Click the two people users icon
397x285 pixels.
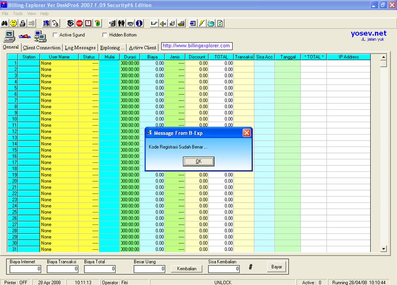click(x=121, y=23)
